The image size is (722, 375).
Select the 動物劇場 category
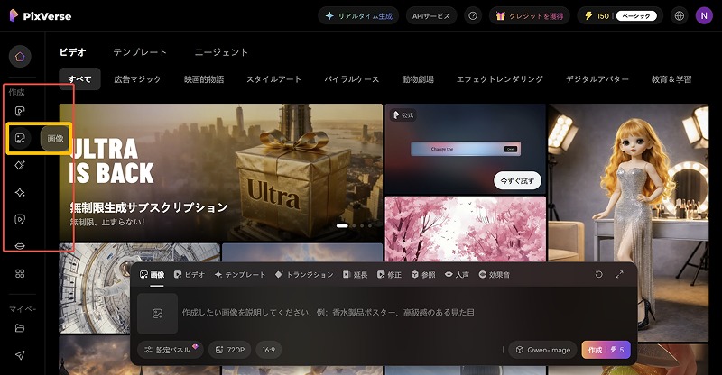[x=418, y=79]
